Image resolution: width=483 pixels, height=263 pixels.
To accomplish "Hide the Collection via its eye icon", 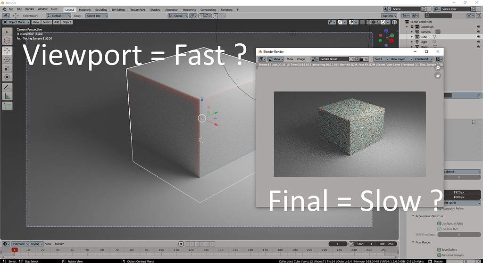I will (x=478, y=27).
